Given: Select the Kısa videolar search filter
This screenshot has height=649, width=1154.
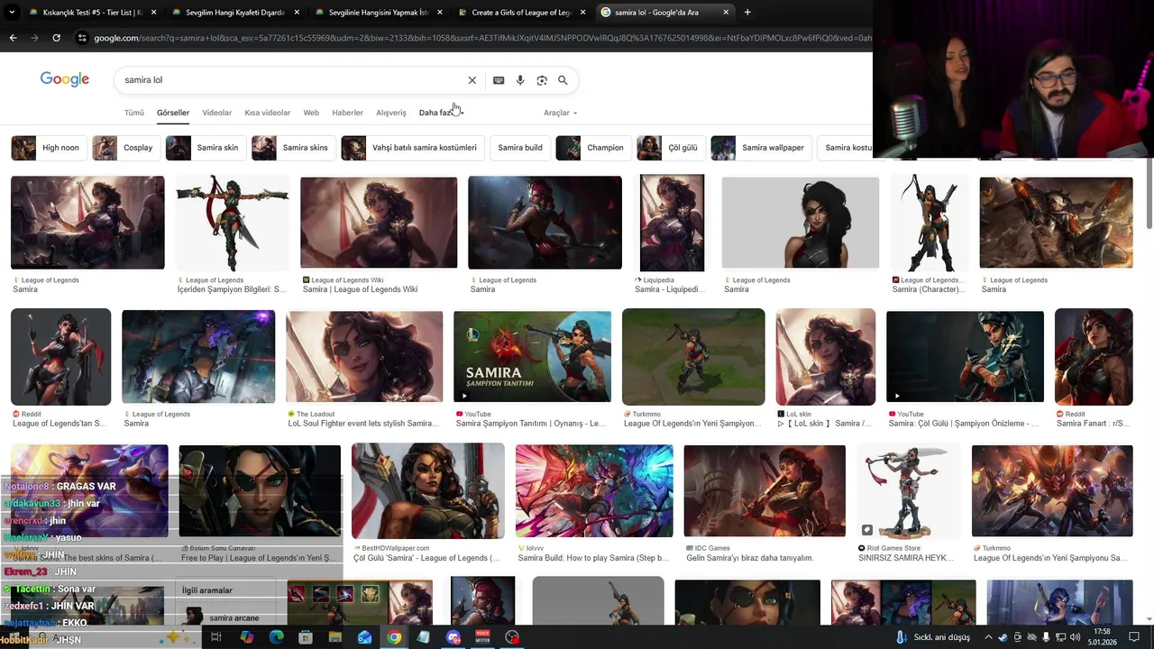Looking at the screenshot, I should click(x=268, y=113).
